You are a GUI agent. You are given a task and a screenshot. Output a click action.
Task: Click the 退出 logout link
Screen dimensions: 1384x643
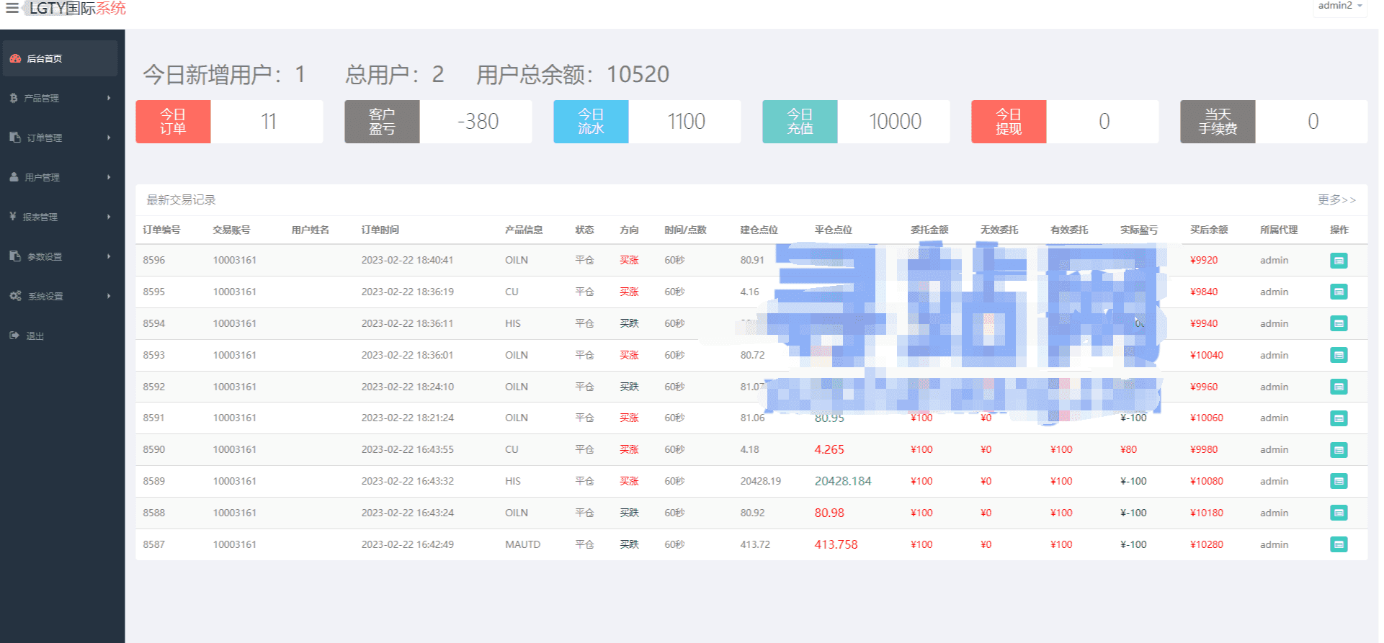35,336
